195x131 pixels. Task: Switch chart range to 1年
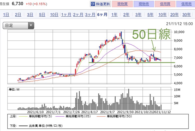click(114, 15)
